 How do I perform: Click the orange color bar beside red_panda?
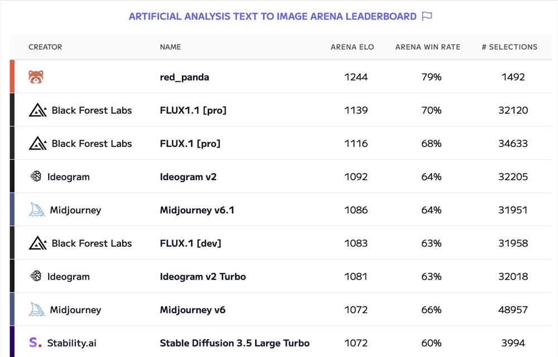click(x=12, y=76)
